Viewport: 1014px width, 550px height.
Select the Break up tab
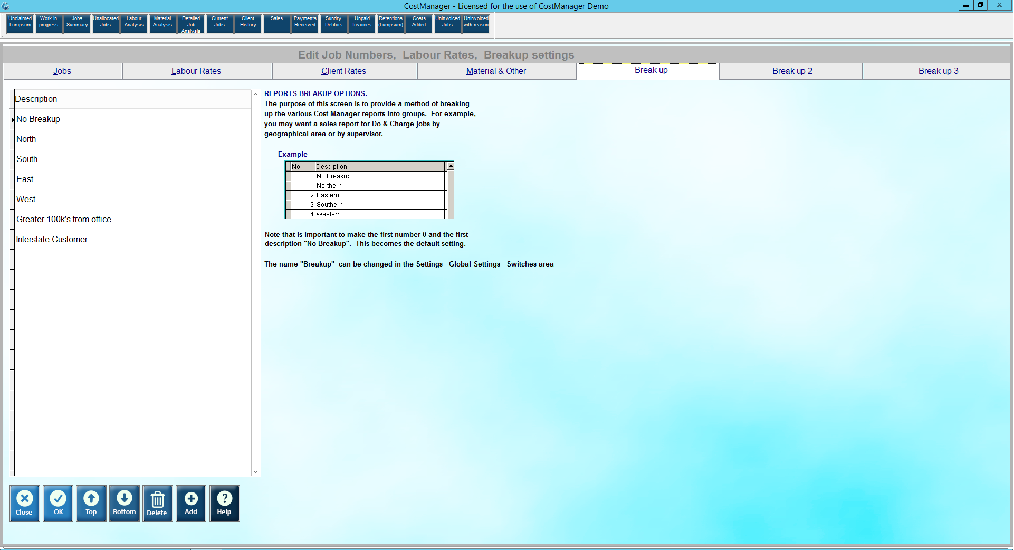(x=647, y=70)
